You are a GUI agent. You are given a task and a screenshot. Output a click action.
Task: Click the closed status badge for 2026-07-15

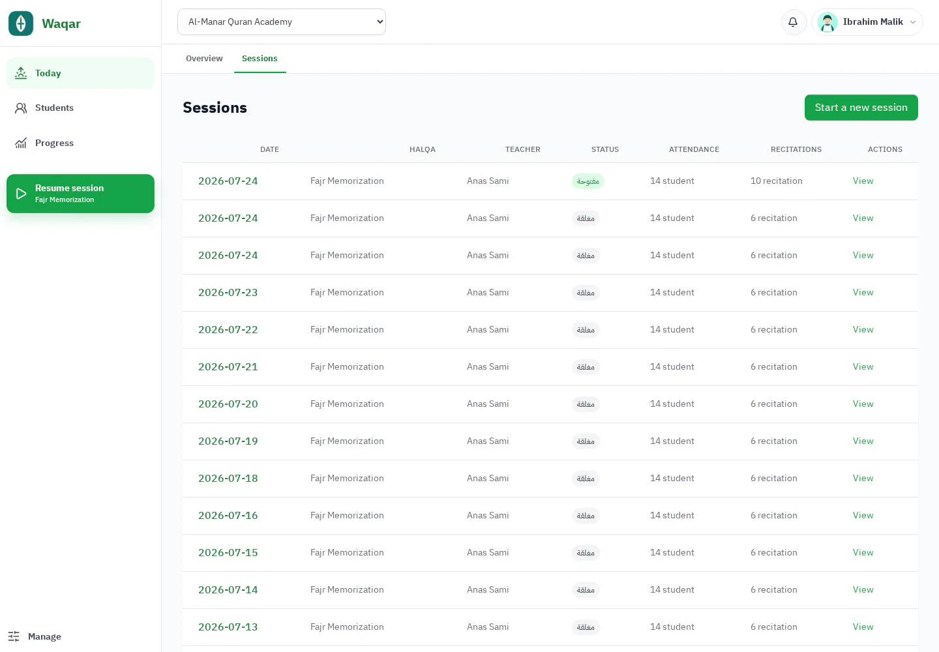coord(586,553)
